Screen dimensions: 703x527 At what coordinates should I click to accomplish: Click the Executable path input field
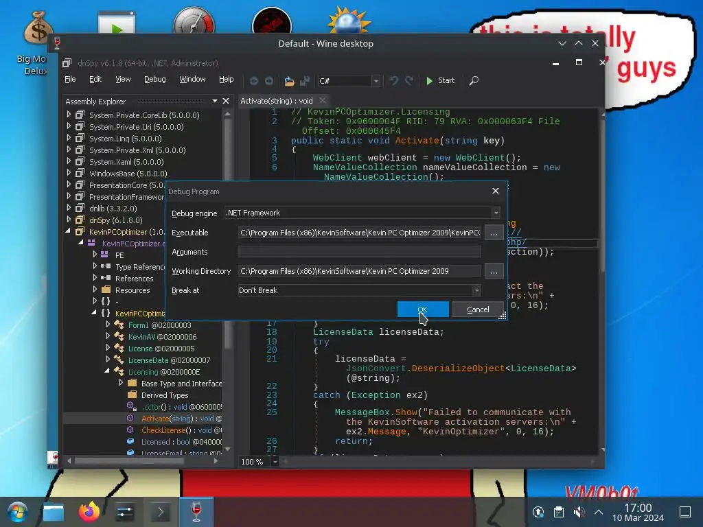click(360, 233)
